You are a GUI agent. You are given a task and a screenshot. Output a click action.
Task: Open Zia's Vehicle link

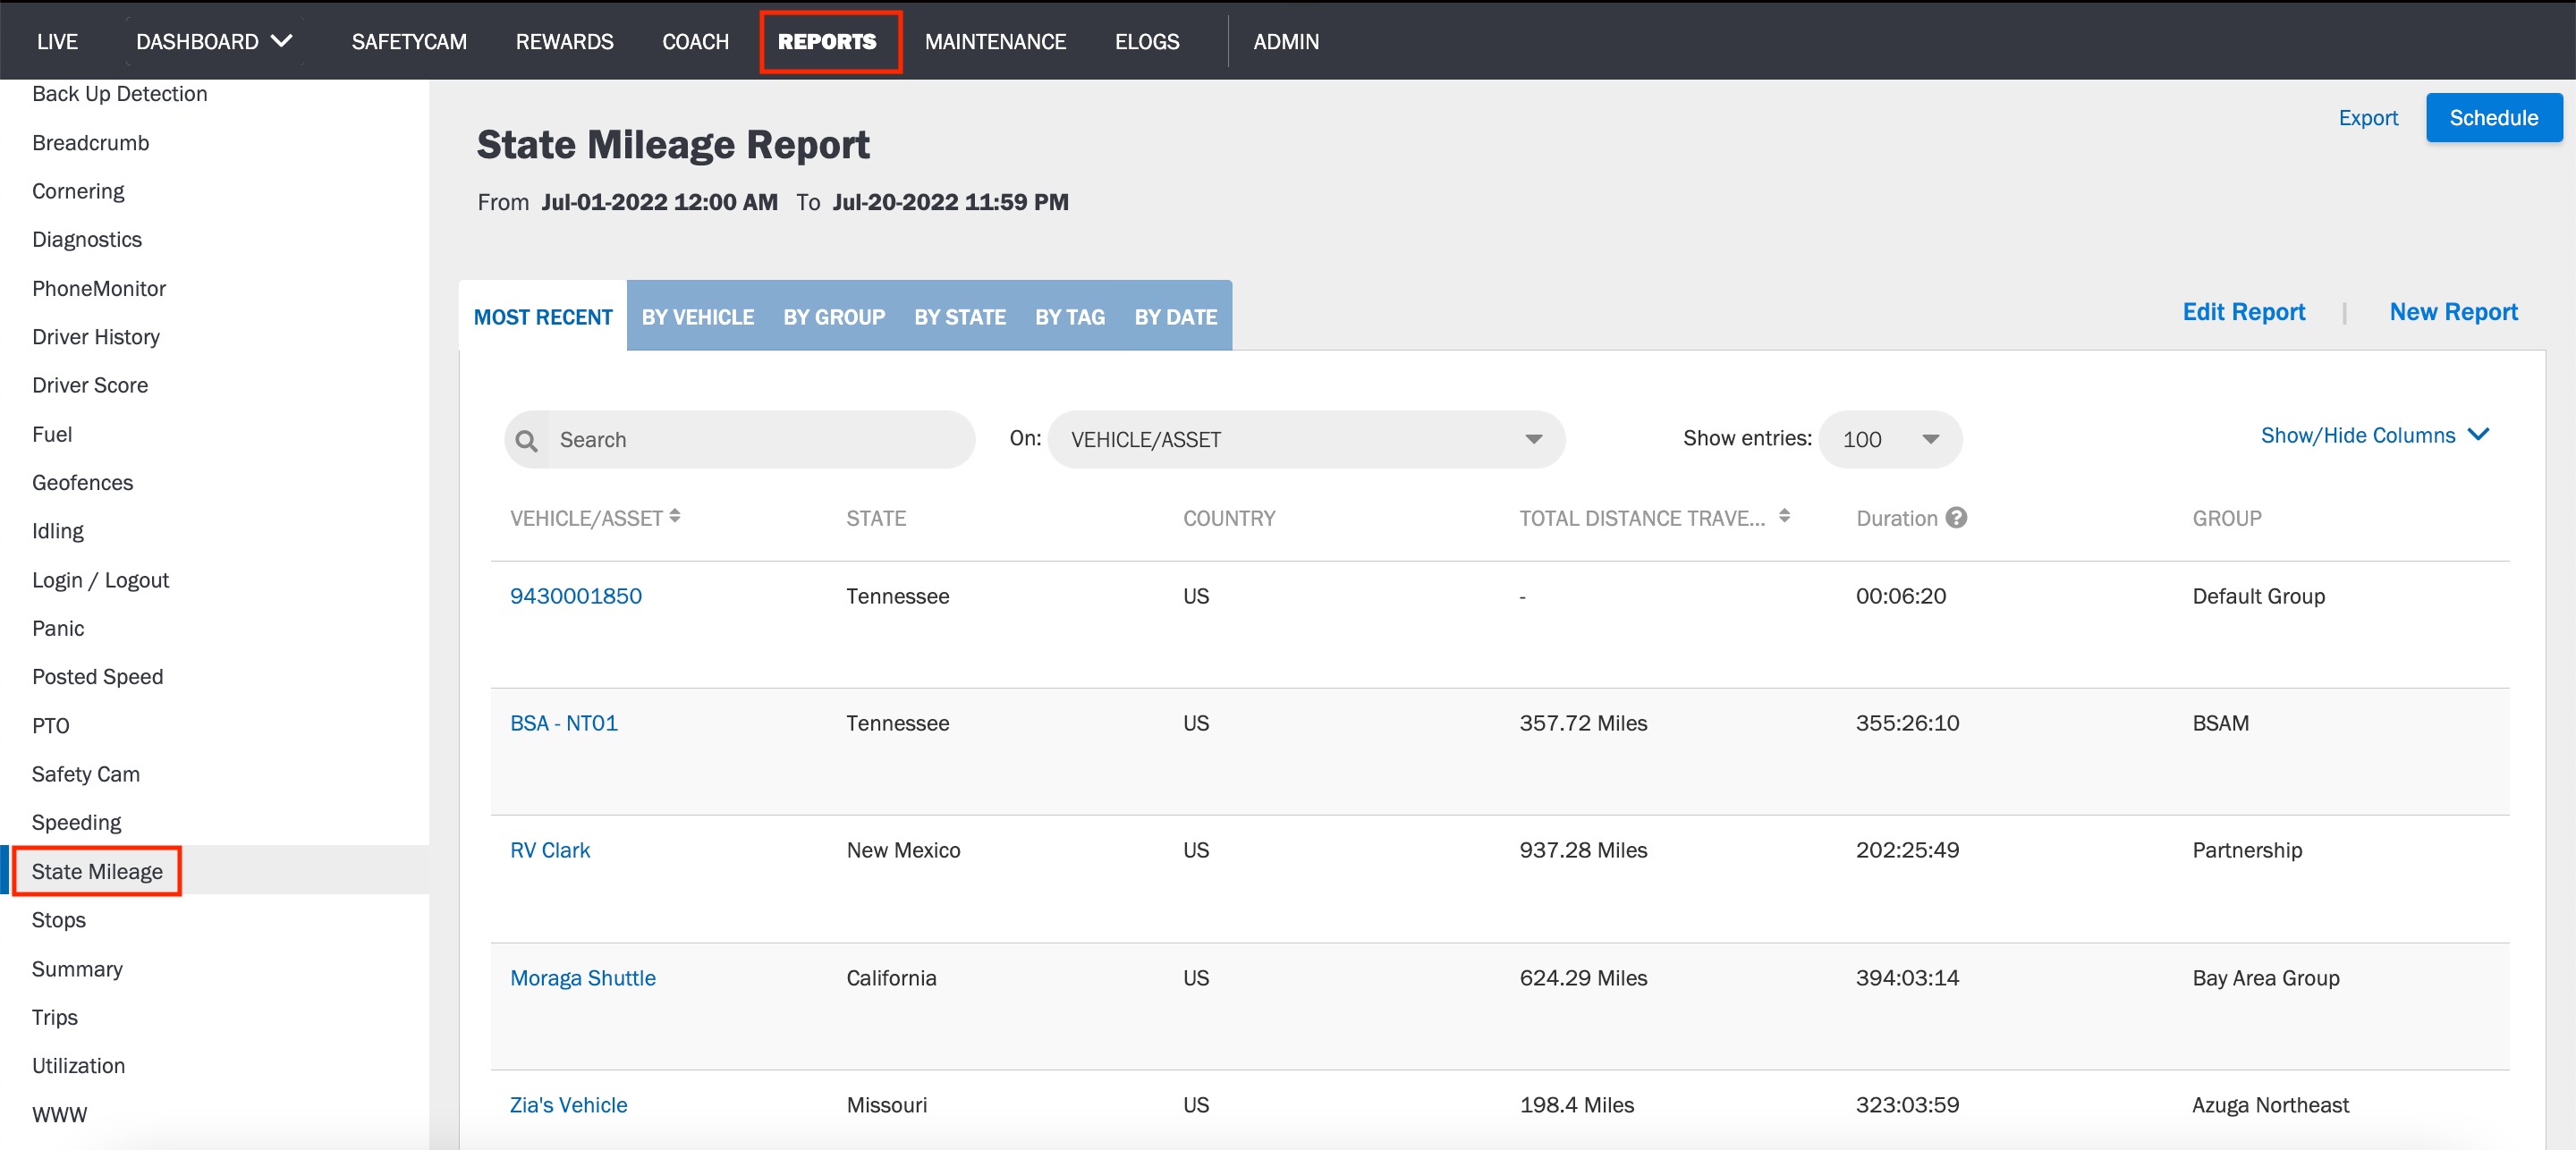(x=569, y=1105)
